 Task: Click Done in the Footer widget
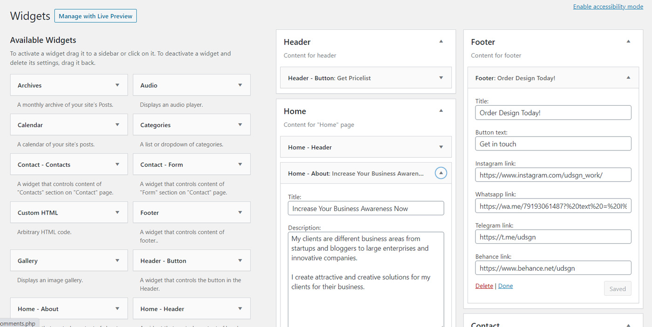coord(505,286)
